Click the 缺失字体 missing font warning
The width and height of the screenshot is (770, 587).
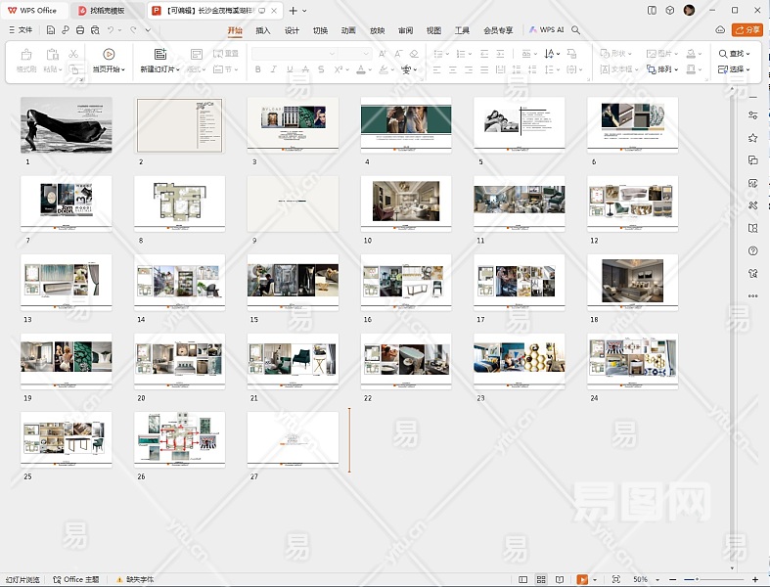pos(134,580)
